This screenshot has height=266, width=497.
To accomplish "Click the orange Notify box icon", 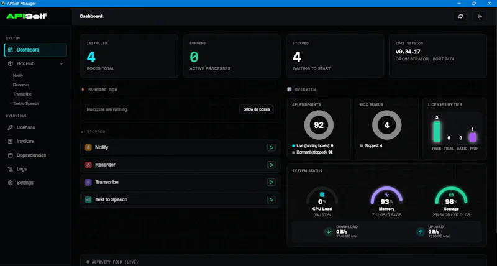I will coord(88,147).
